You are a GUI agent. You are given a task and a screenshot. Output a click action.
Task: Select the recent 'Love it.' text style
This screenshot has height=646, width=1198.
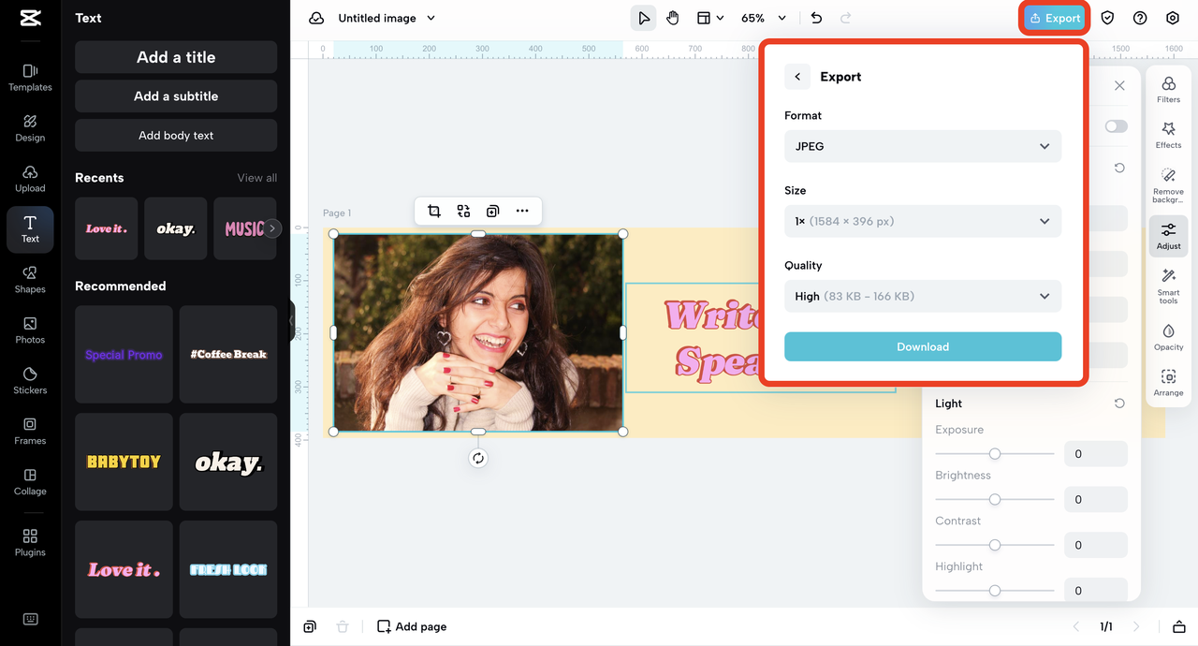(x=106, y=228)
